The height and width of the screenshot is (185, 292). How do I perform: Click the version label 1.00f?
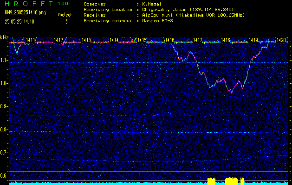tap(64, 4)
